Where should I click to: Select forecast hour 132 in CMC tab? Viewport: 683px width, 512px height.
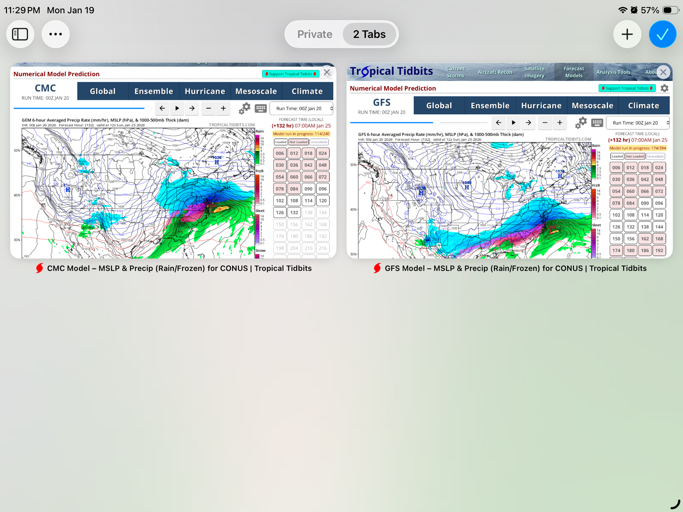pos(294,212)
